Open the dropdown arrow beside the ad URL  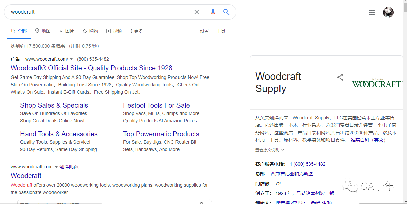(x=71, y=59)
